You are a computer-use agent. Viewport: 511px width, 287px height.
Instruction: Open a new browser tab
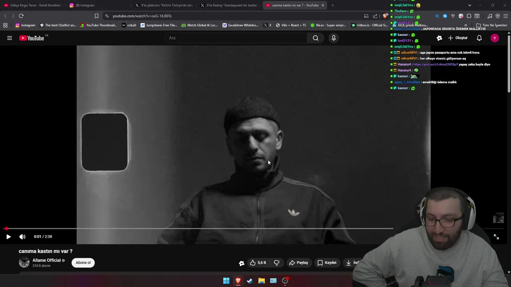pyautogui.click(x=333, y=5)
